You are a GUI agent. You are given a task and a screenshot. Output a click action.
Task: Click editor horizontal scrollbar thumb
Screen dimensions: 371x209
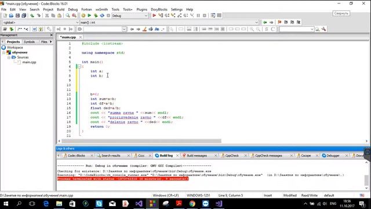click(141, 141)
